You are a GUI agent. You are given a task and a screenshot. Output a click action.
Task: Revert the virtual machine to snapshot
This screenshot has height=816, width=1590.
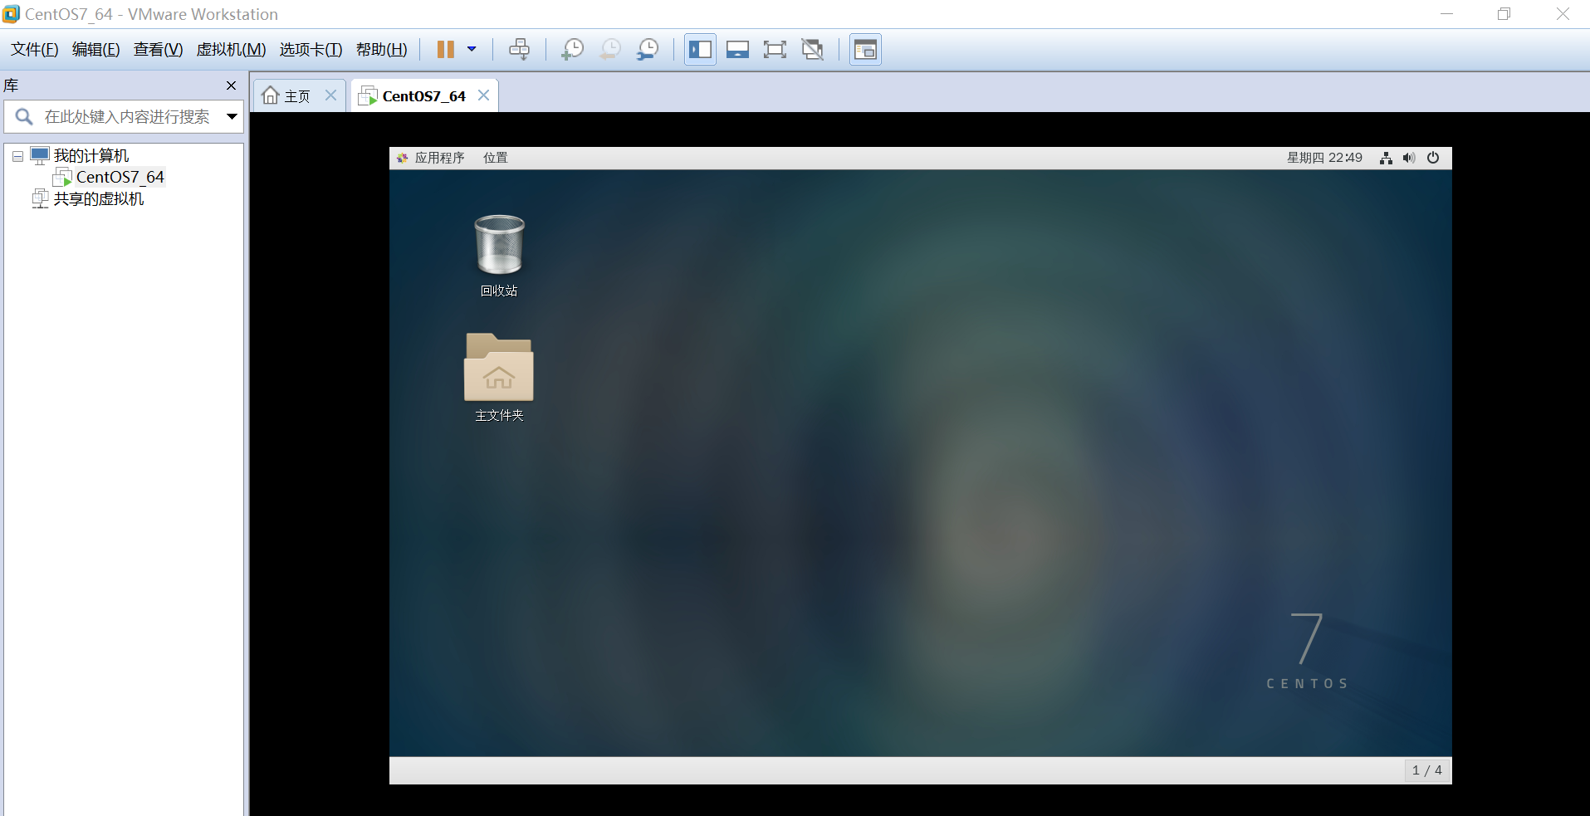click(x=609, y=50)
